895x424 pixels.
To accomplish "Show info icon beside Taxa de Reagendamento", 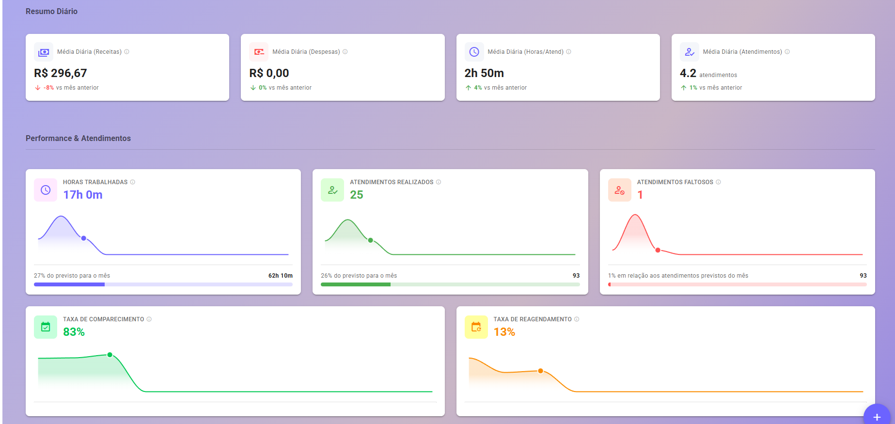I will (577, 319).
